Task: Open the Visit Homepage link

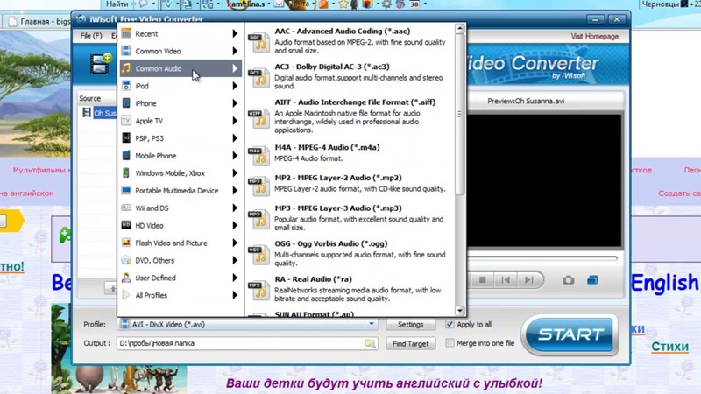Action: pyautogui.click(x=594, y=37)
